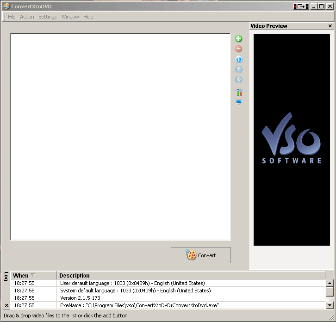Click the log scrollbar down arrow
Viewport: 336px width, 322px height.
(x=330, y=305)
